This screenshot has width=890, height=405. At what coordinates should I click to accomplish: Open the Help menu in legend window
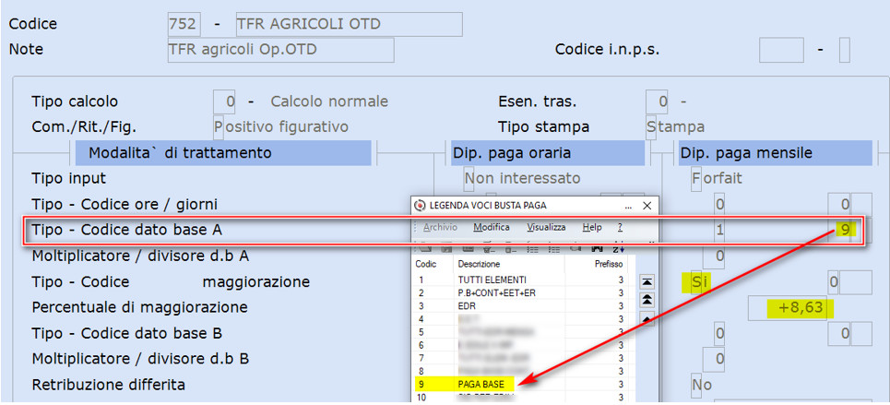pyautogui.click(x=592, y=227)
